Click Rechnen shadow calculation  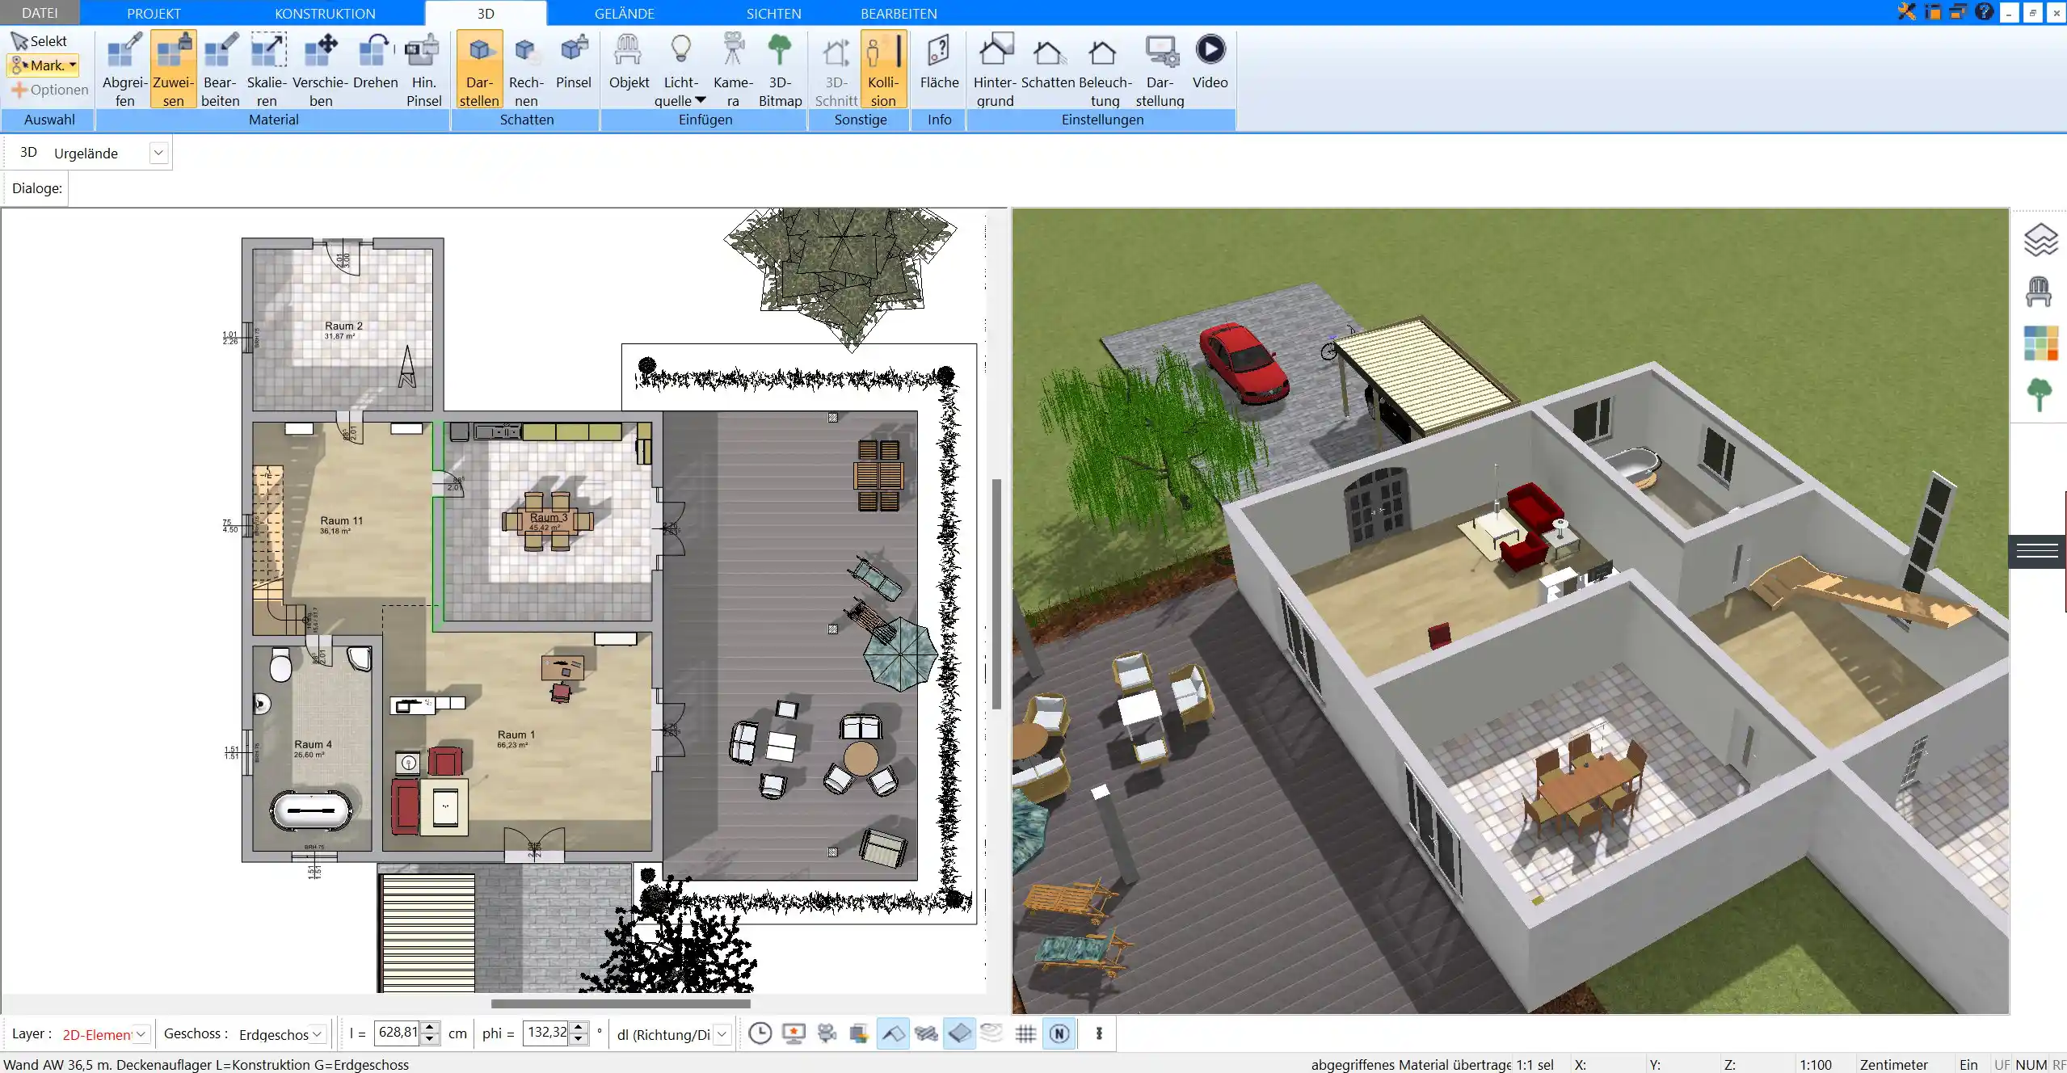point(526,69)
